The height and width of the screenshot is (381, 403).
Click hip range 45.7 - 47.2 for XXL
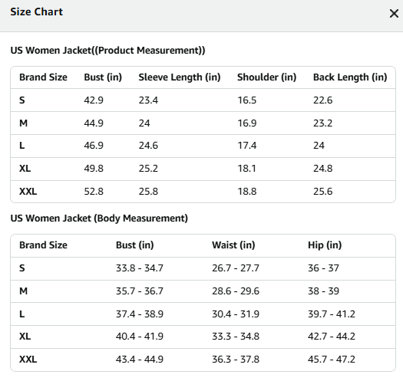click(332, 360)
